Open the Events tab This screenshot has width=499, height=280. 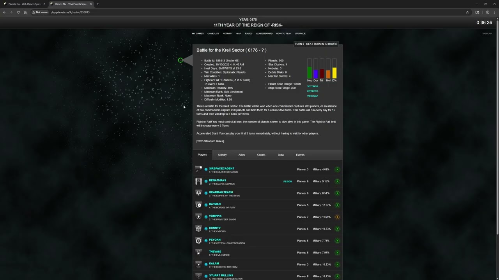[x=300, y=155]
